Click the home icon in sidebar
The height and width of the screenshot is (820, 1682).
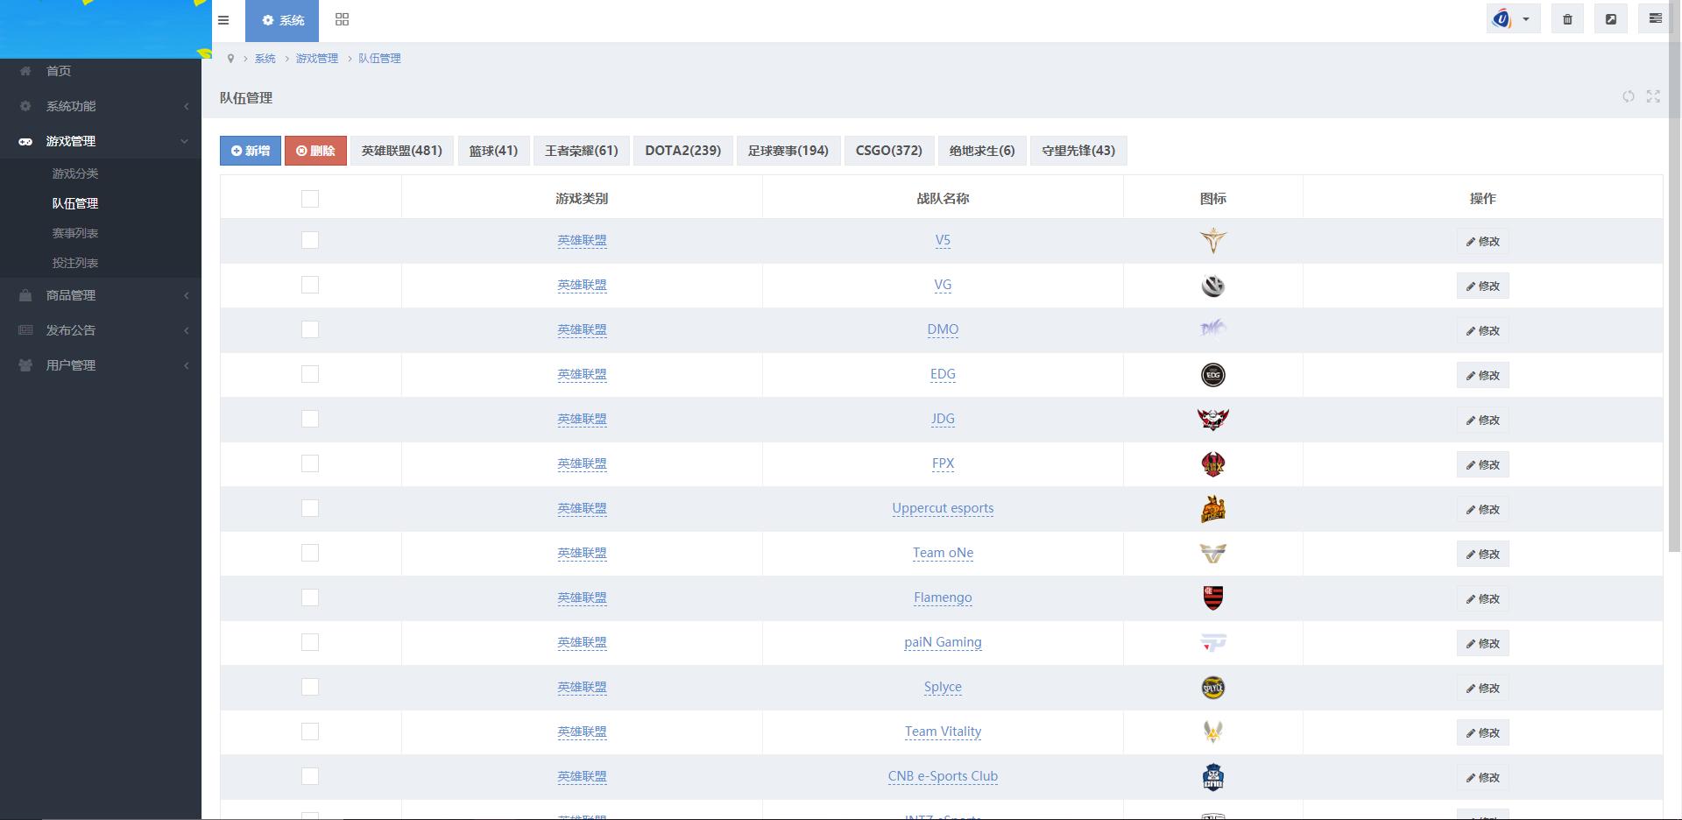click(25, 71)
